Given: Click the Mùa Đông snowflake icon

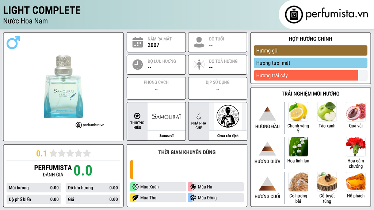Looking at the screenshot, I should (x=193, y=198).
